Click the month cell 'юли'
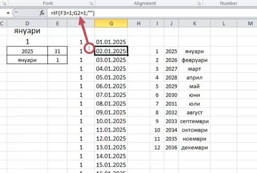 [194, 104]
